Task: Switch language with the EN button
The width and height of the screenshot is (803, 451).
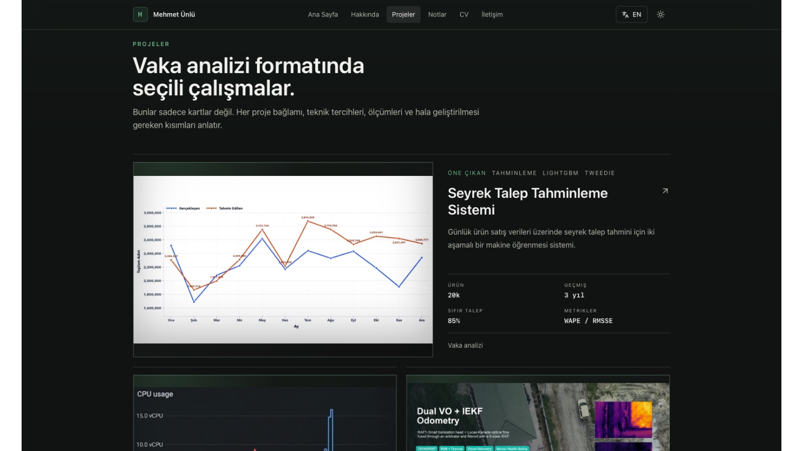Action: [x=631, y=15]
